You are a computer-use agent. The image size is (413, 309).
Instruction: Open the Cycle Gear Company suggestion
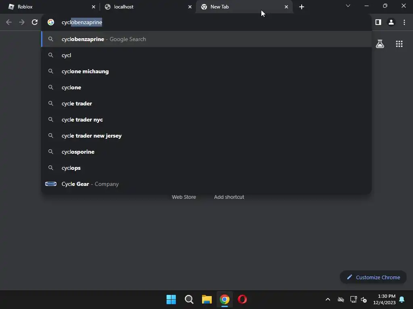click(206, 184)
